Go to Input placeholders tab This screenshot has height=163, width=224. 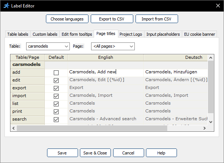pyautogui.click(x=163, y=34)
